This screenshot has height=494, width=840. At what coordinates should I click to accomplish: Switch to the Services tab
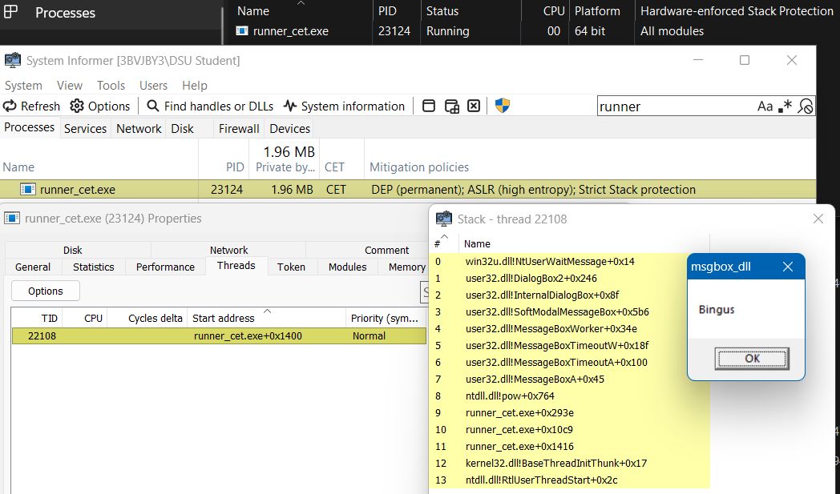(85, 128)
